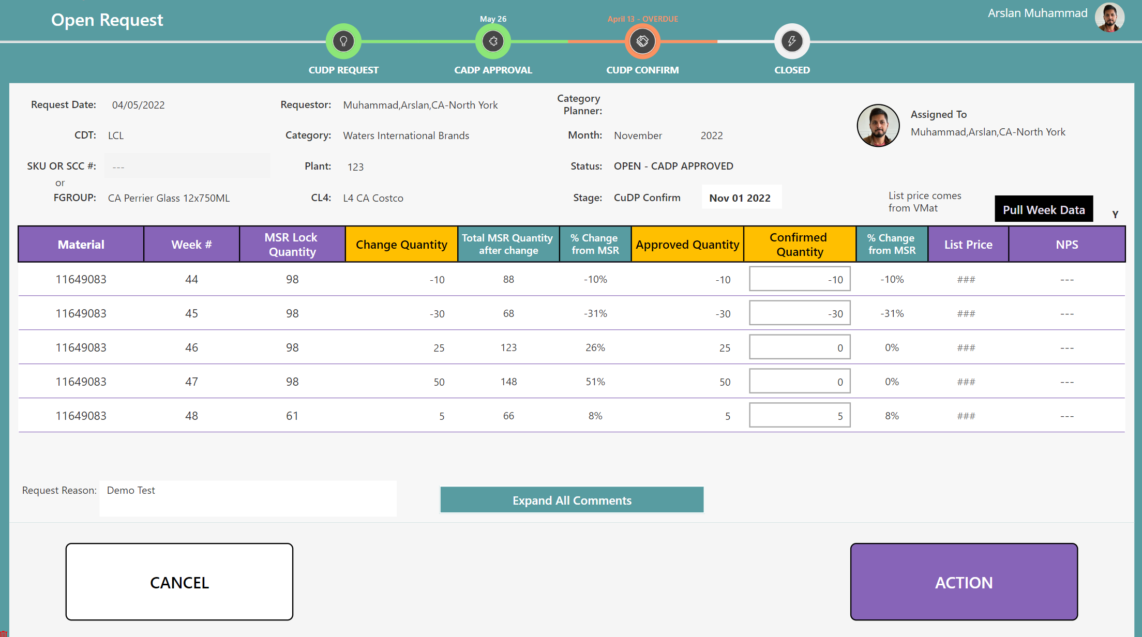Click the Change Quantity column header

[x=401, y=244]
